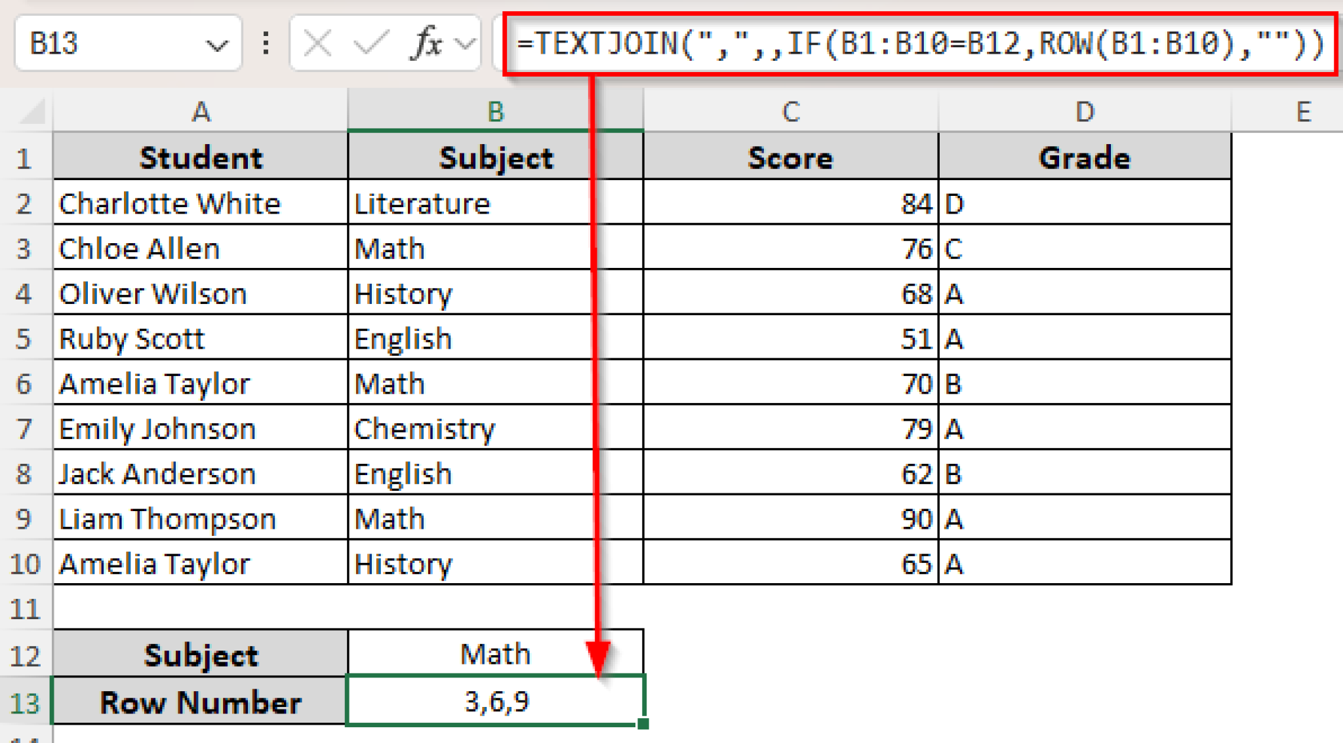The height and width of the screenshot is (743, 1343).
Task: Click inside the TEXTJOIN formula bar
Action: pos(918,45)
